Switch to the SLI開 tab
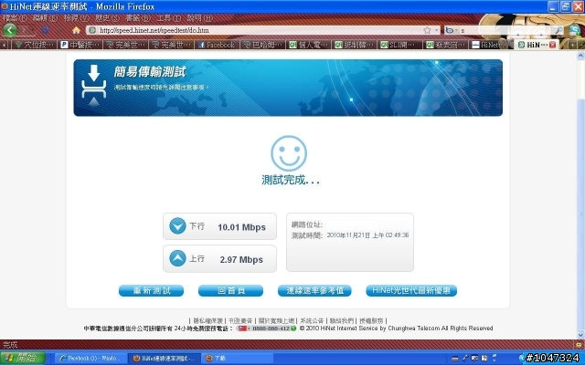 click(400, 45)
